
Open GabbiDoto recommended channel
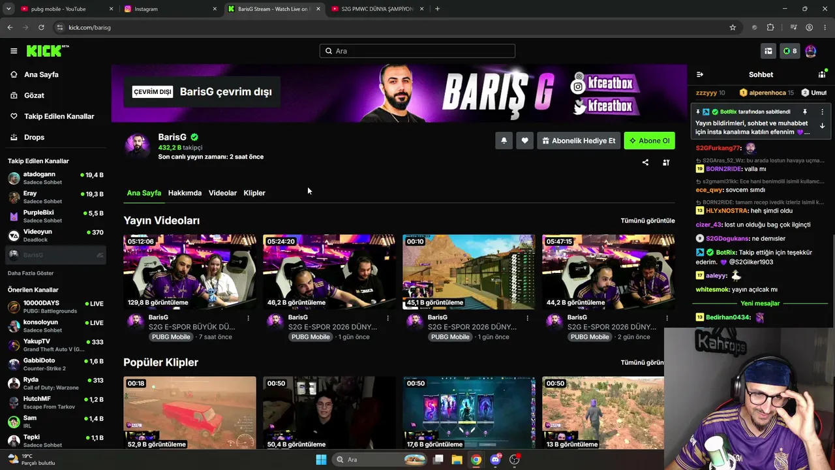pyautogui.click(x=55, y=364)
